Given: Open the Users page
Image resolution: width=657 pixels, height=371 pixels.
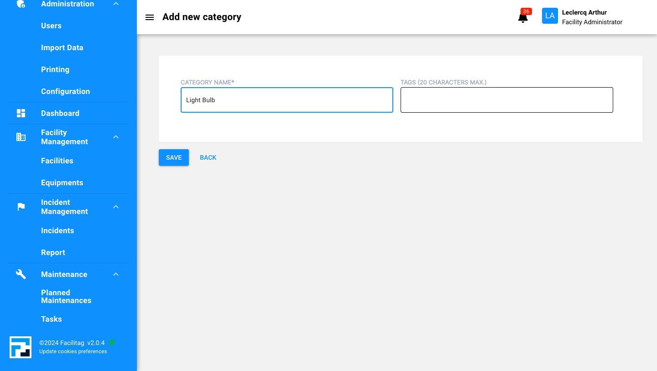Looking at the screenshot, I should (x=51, y=26).
